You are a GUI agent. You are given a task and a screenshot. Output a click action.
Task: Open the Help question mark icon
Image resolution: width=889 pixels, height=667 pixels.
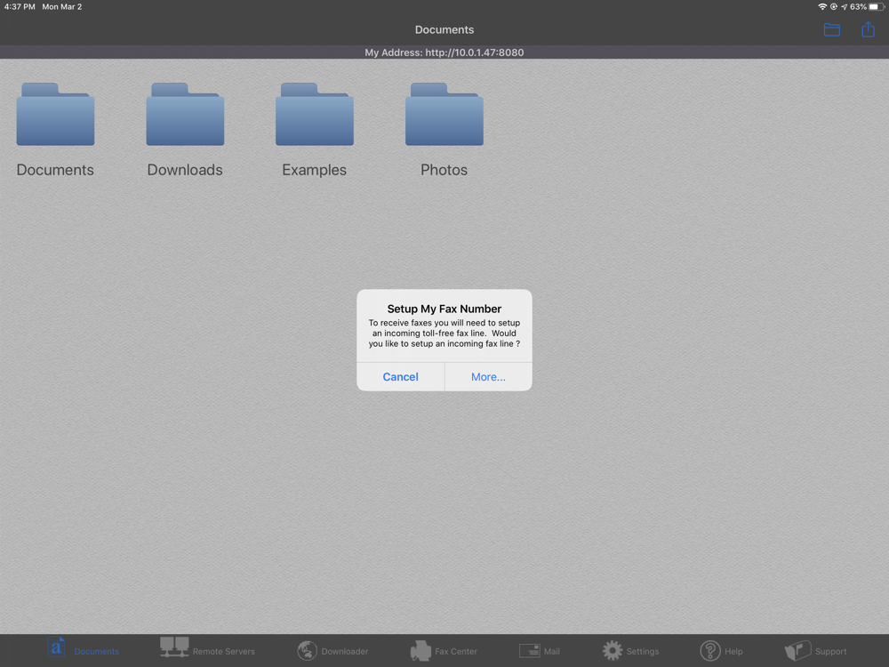(x=709, y=651)
